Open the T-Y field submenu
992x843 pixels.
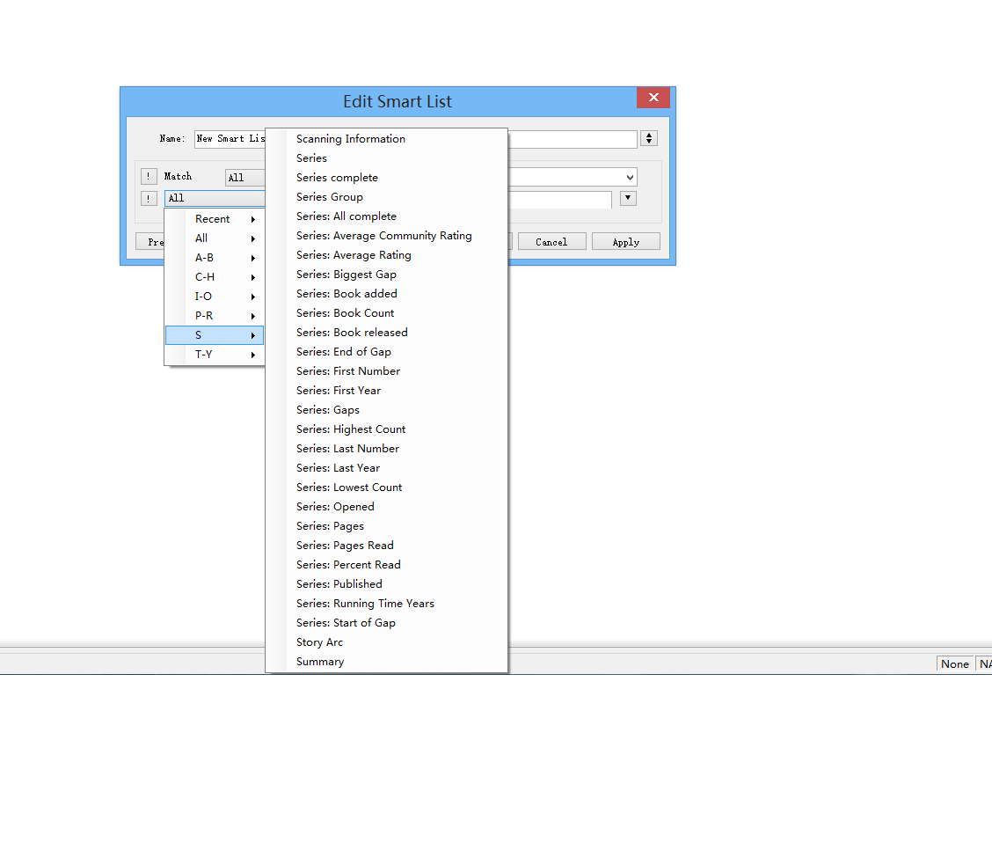pyautogui.click(x=215, y=355)
